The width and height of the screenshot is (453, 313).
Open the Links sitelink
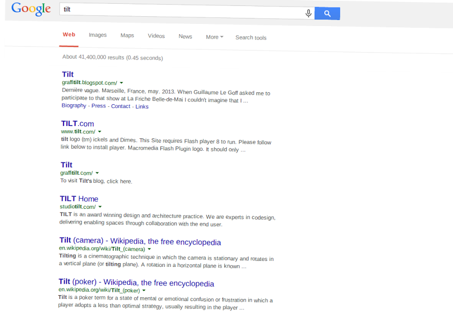click(x=142, y=106)
